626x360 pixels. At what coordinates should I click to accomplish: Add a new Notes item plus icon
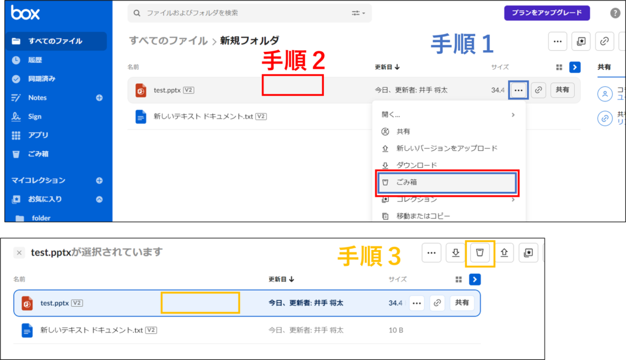(99, 98)
